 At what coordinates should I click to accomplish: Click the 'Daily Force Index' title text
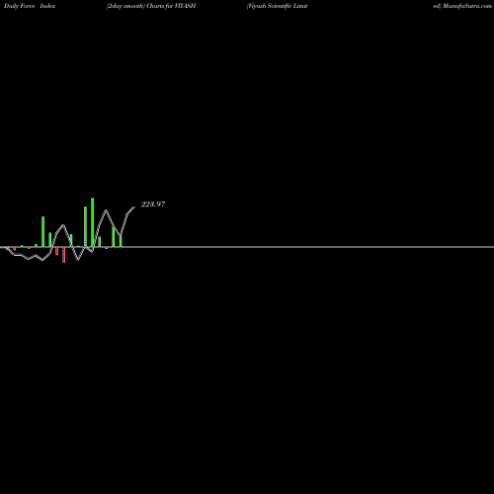[30, 6]
